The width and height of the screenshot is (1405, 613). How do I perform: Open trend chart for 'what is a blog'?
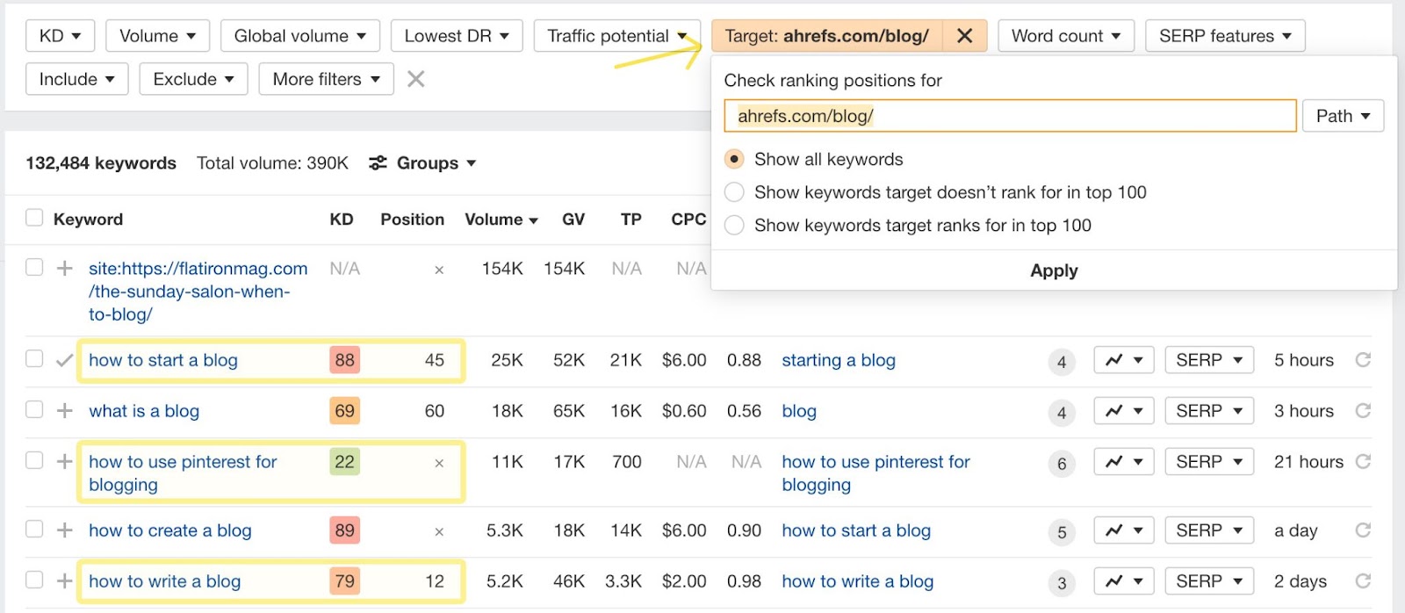1123,411
